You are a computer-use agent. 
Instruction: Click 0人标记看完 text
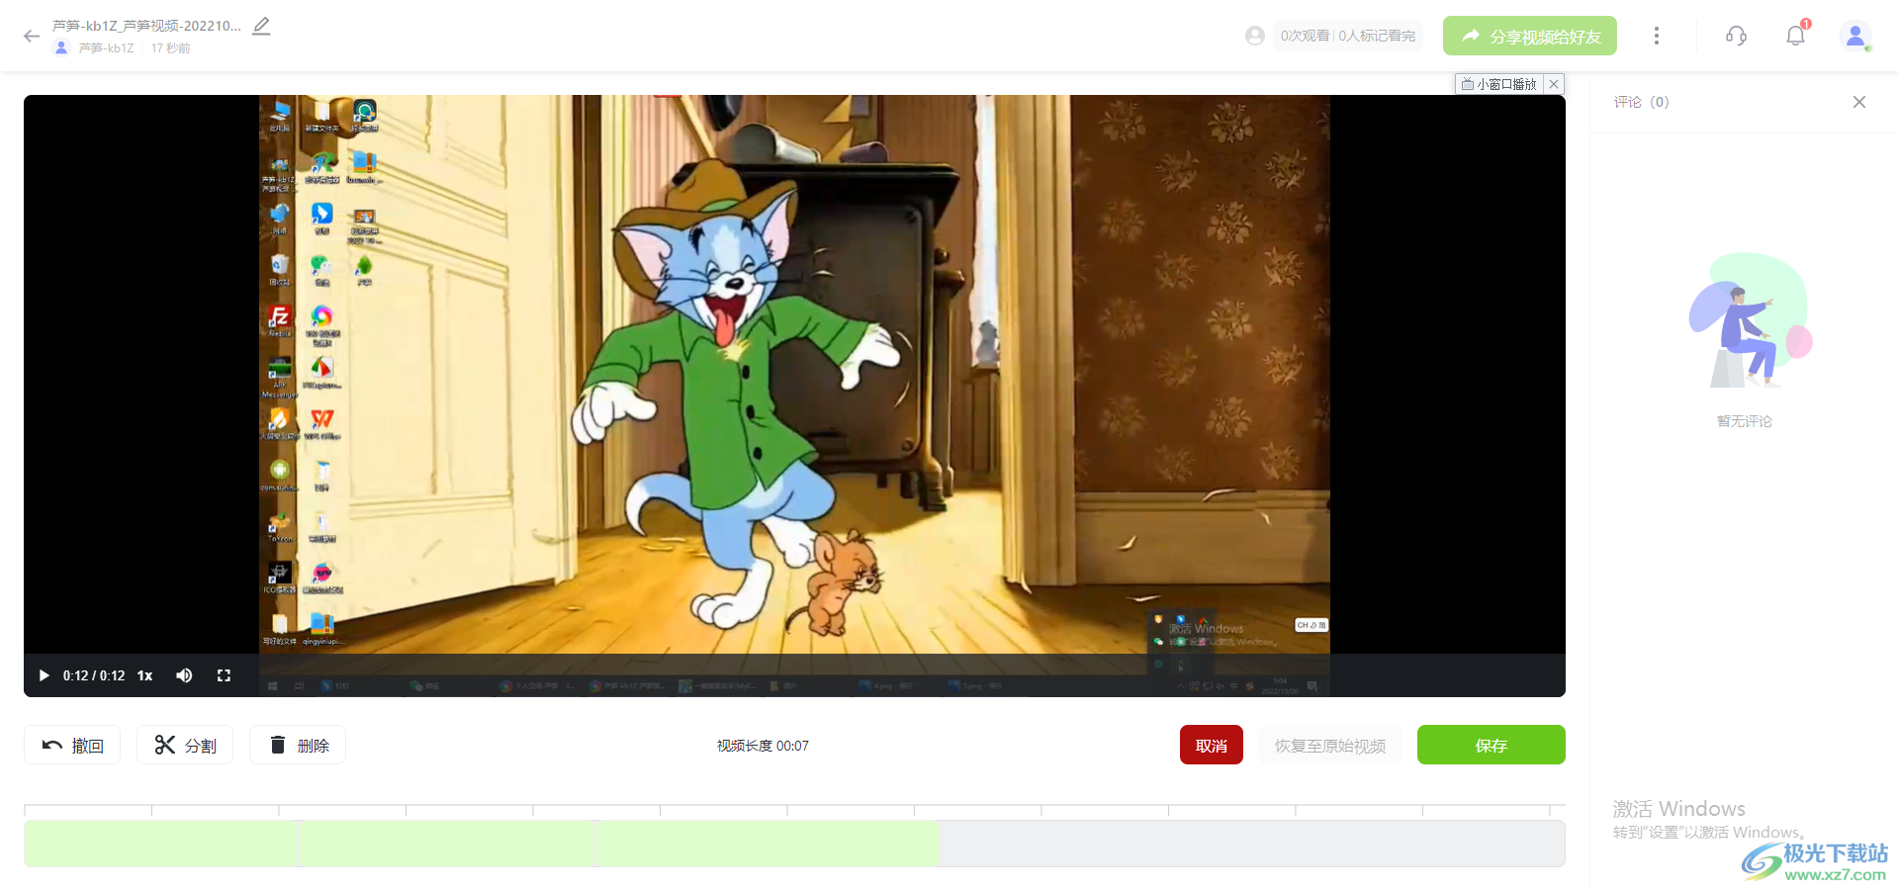coord(1377,36)
